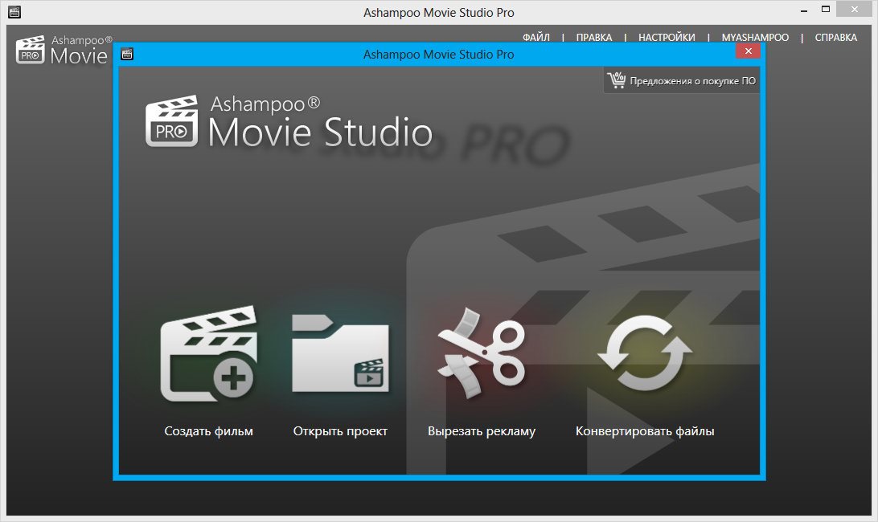Click the Создать фильм label
The image size is (878, 522).
click(x=209, y=431)
